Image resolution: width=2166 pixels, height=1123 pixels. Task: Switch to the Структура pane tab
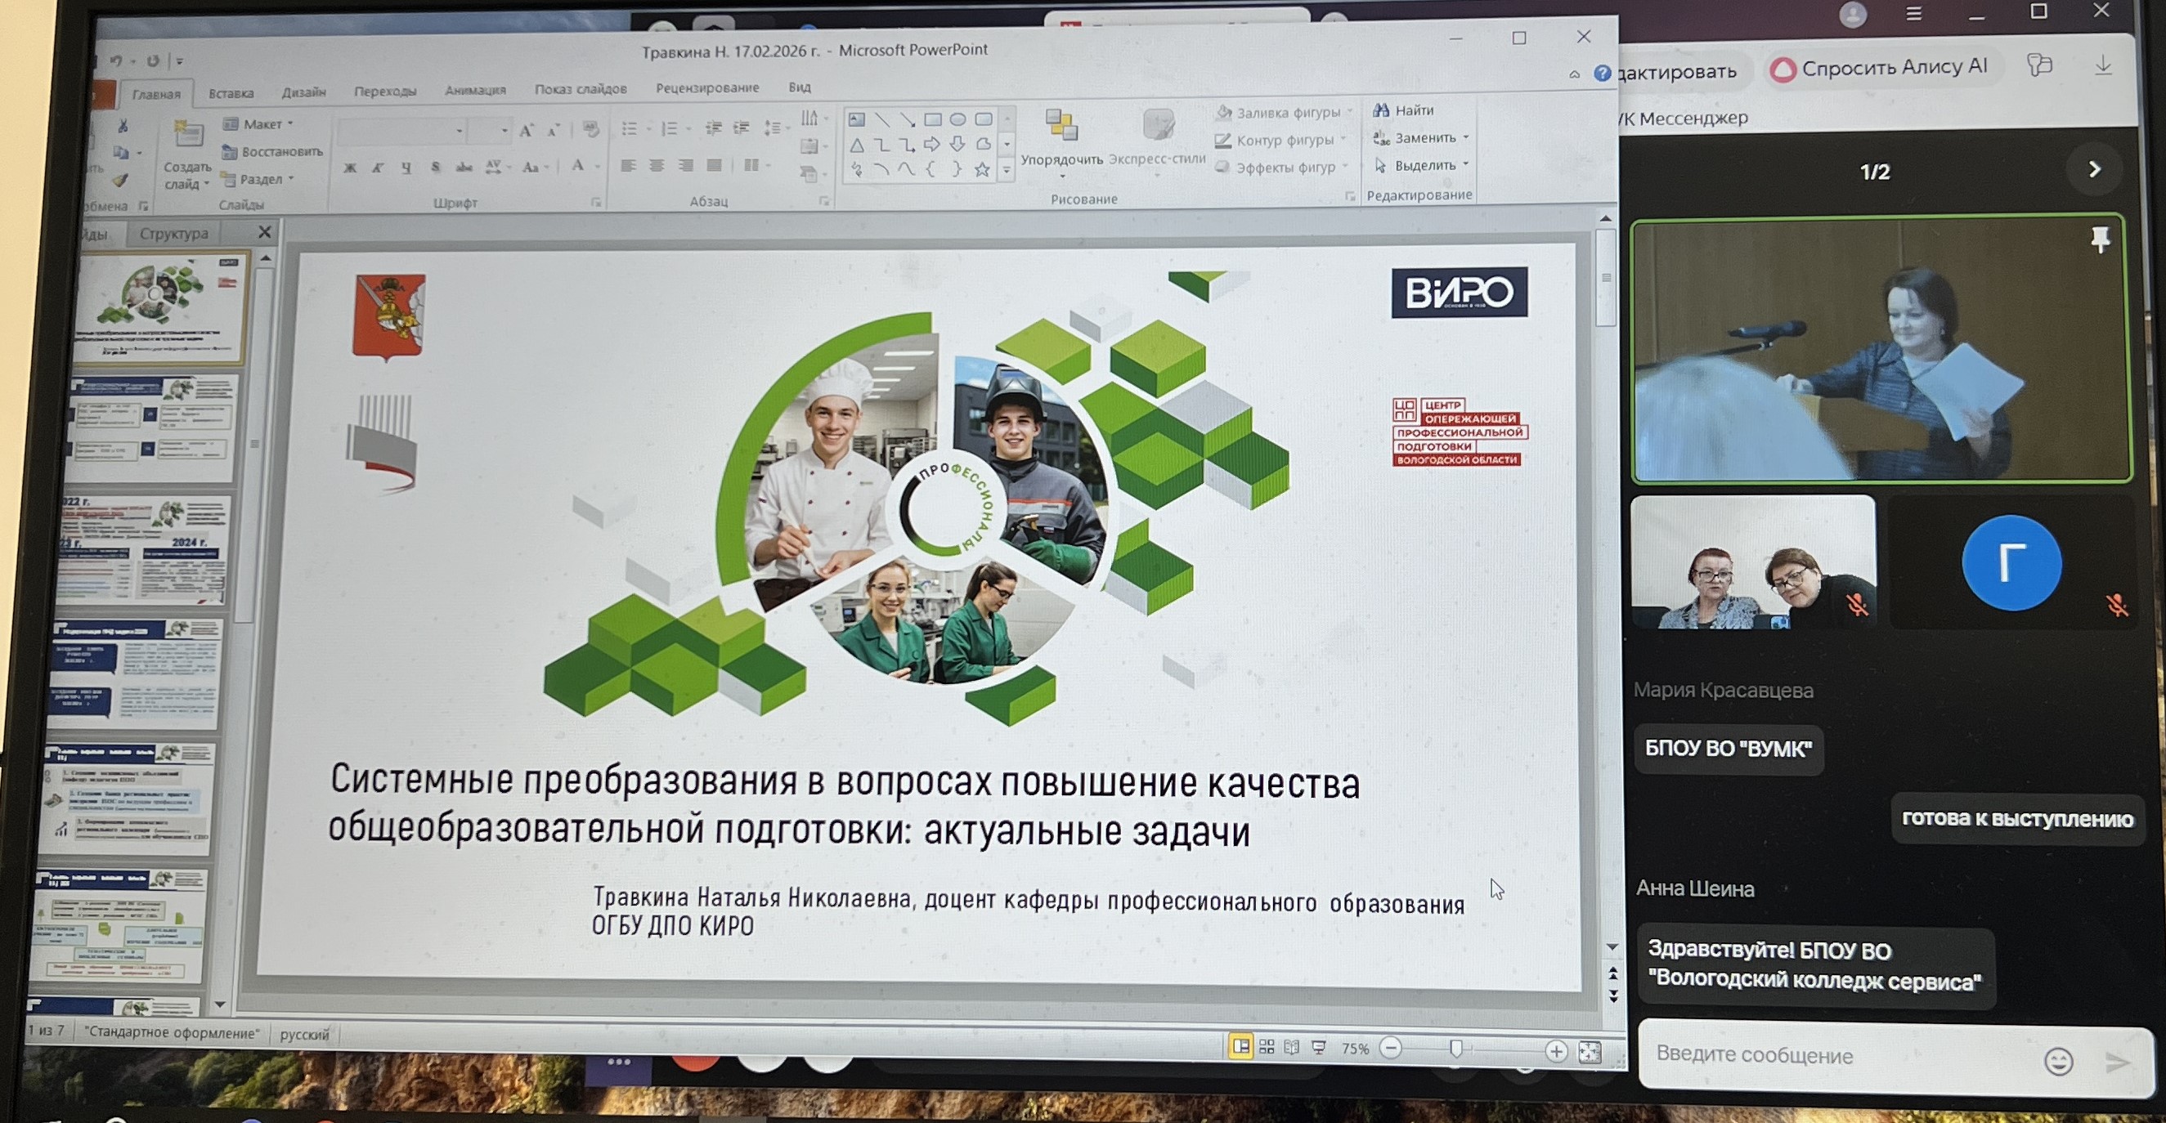pos(173,234)
